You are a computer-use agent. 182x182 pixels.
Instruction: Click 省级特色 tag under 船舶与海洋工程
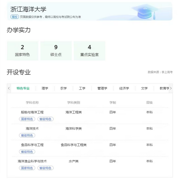point(45,119)
